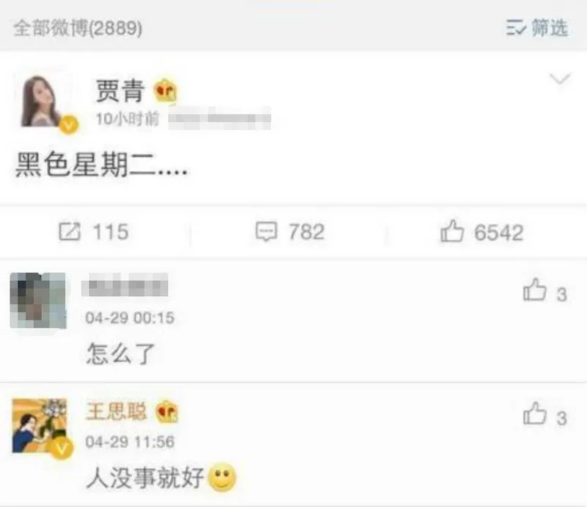Click the comment text 怎么了
Screen dimensions: 587x507
[120, 353]
